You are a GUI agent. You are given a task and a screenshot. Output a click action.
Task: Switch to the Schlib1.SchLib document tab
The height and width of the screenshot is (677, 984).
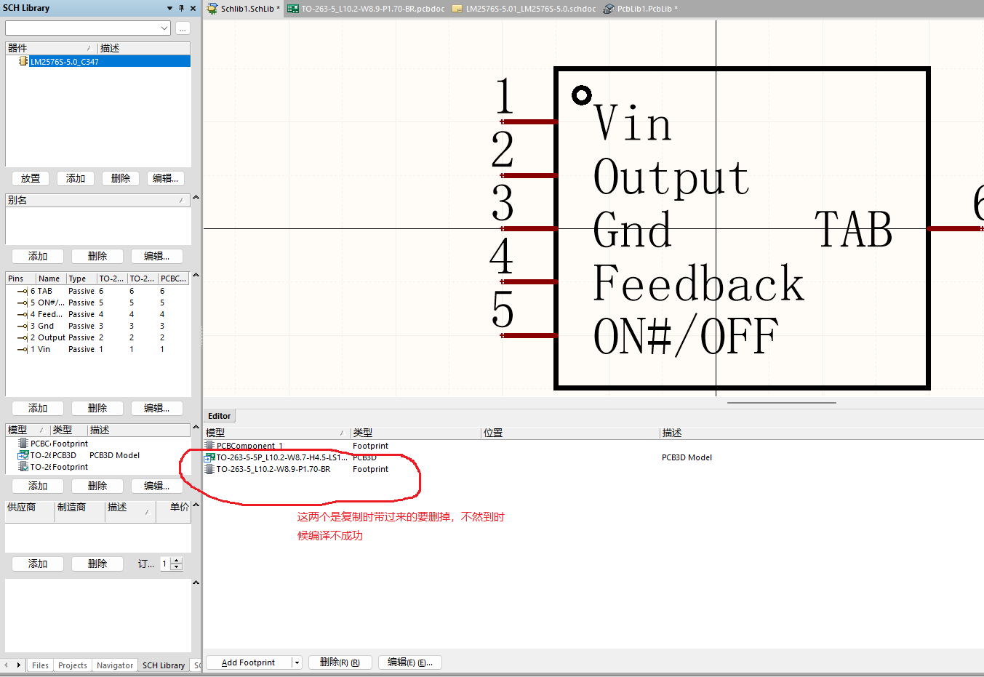(x=244, y=9)
